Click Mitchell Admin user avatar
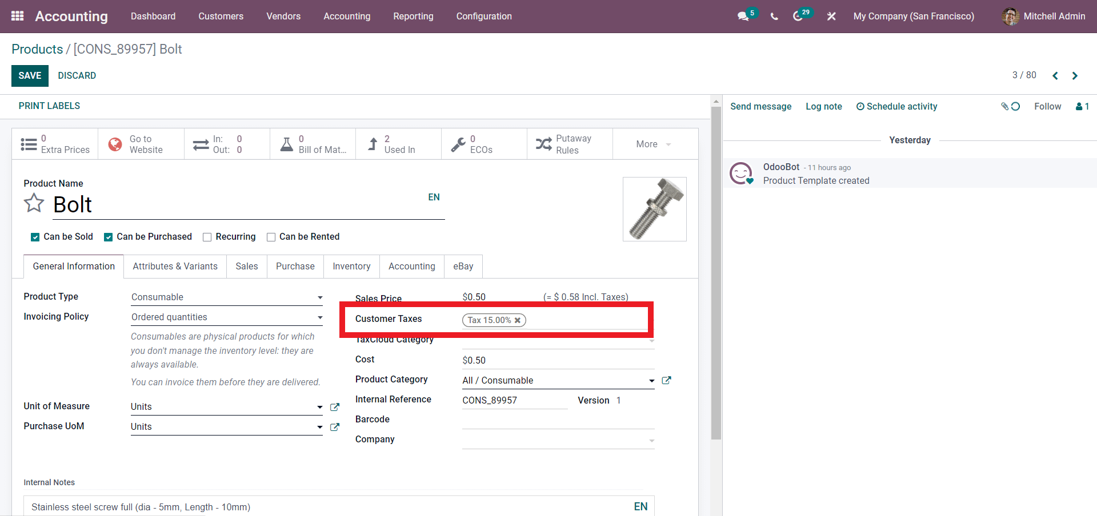This screenshot has width=1097, height=516. point(1010,17)
